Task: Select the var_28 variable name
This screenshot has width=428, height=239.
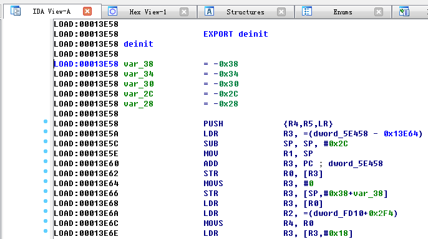Action: 139,104
